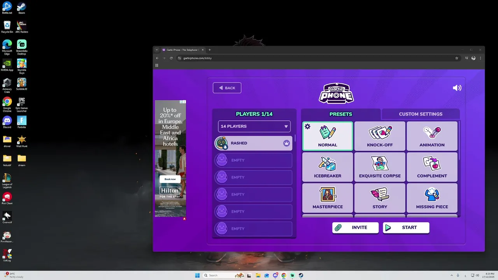This screenshot has width=498, height=280.
Task: Open Chrome profile avatar
Action: pyautogui.click(x=473, y=58)
